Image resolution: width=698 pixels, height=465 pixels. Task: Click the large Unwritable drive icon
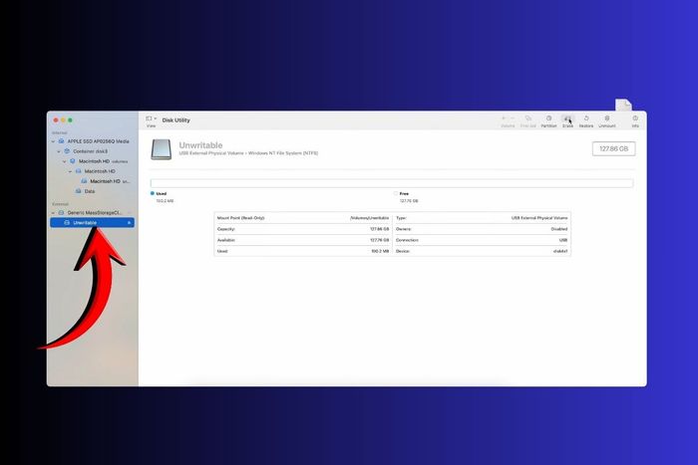tap(162, 149)
